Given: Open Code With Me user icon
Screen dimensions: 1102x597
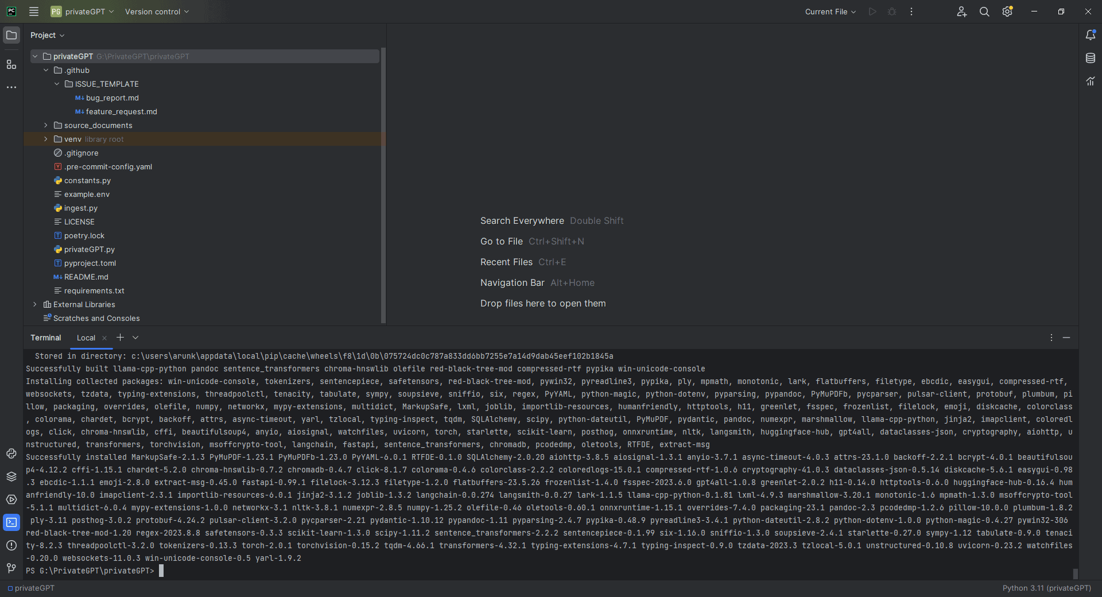Looking at the screenshot, I should click(962, 11).
